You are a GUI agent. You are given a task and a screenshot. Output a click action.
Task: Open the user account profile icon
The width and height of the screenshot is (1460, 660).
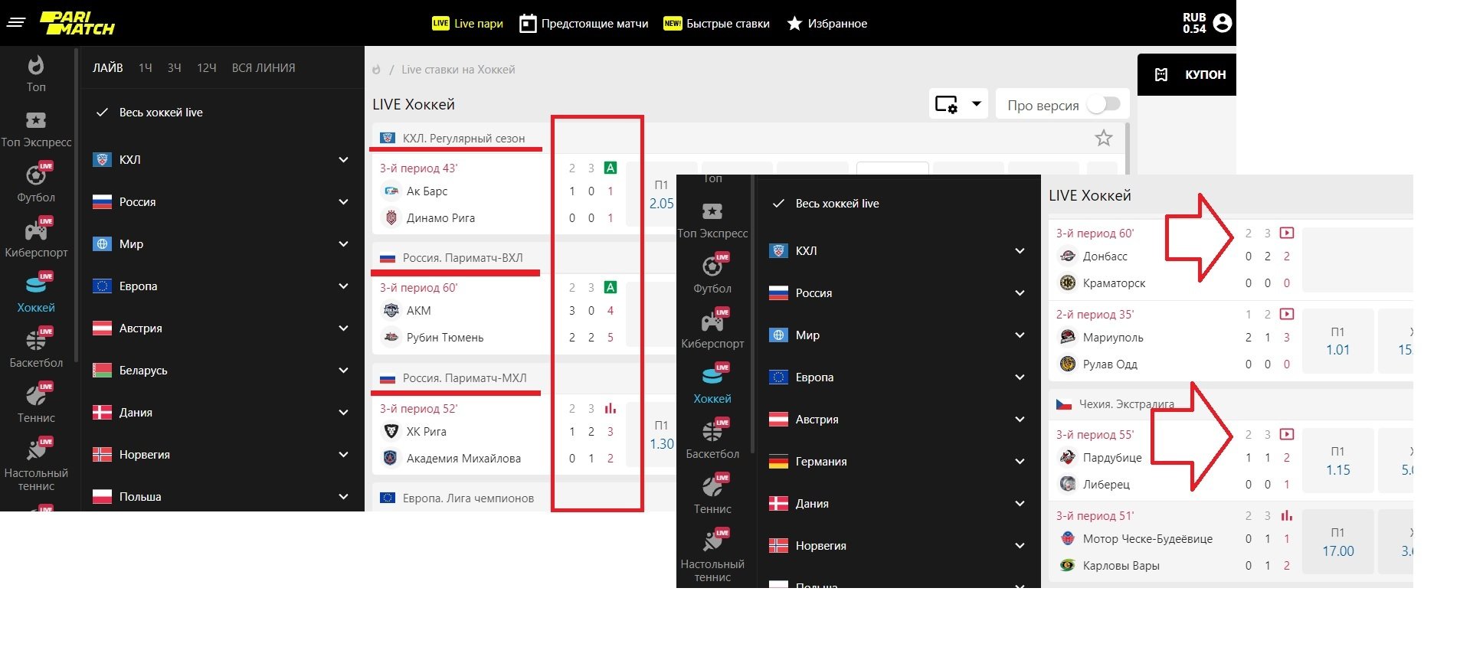(x=1223, y=23)
